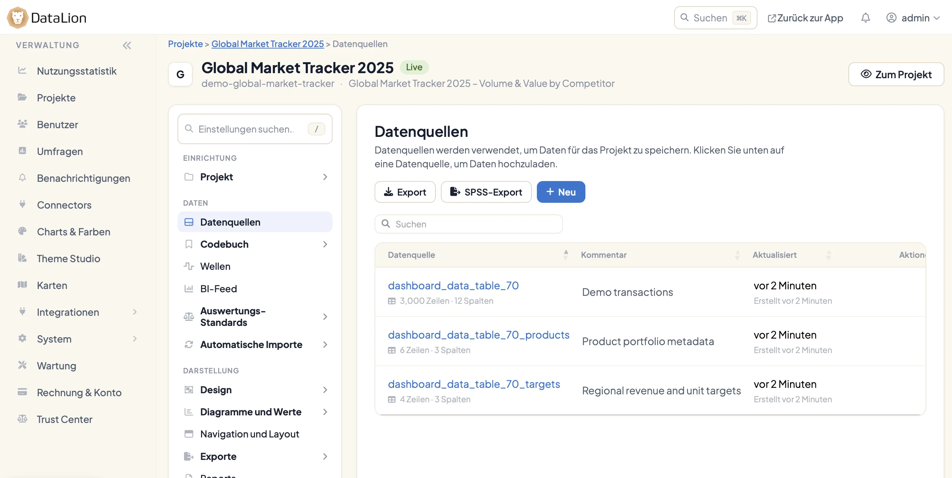Screen dimensions: 952x478
Task: Click the Automatische Importe refresh icon
Action: pyautogui.click(x=189, y=344)
